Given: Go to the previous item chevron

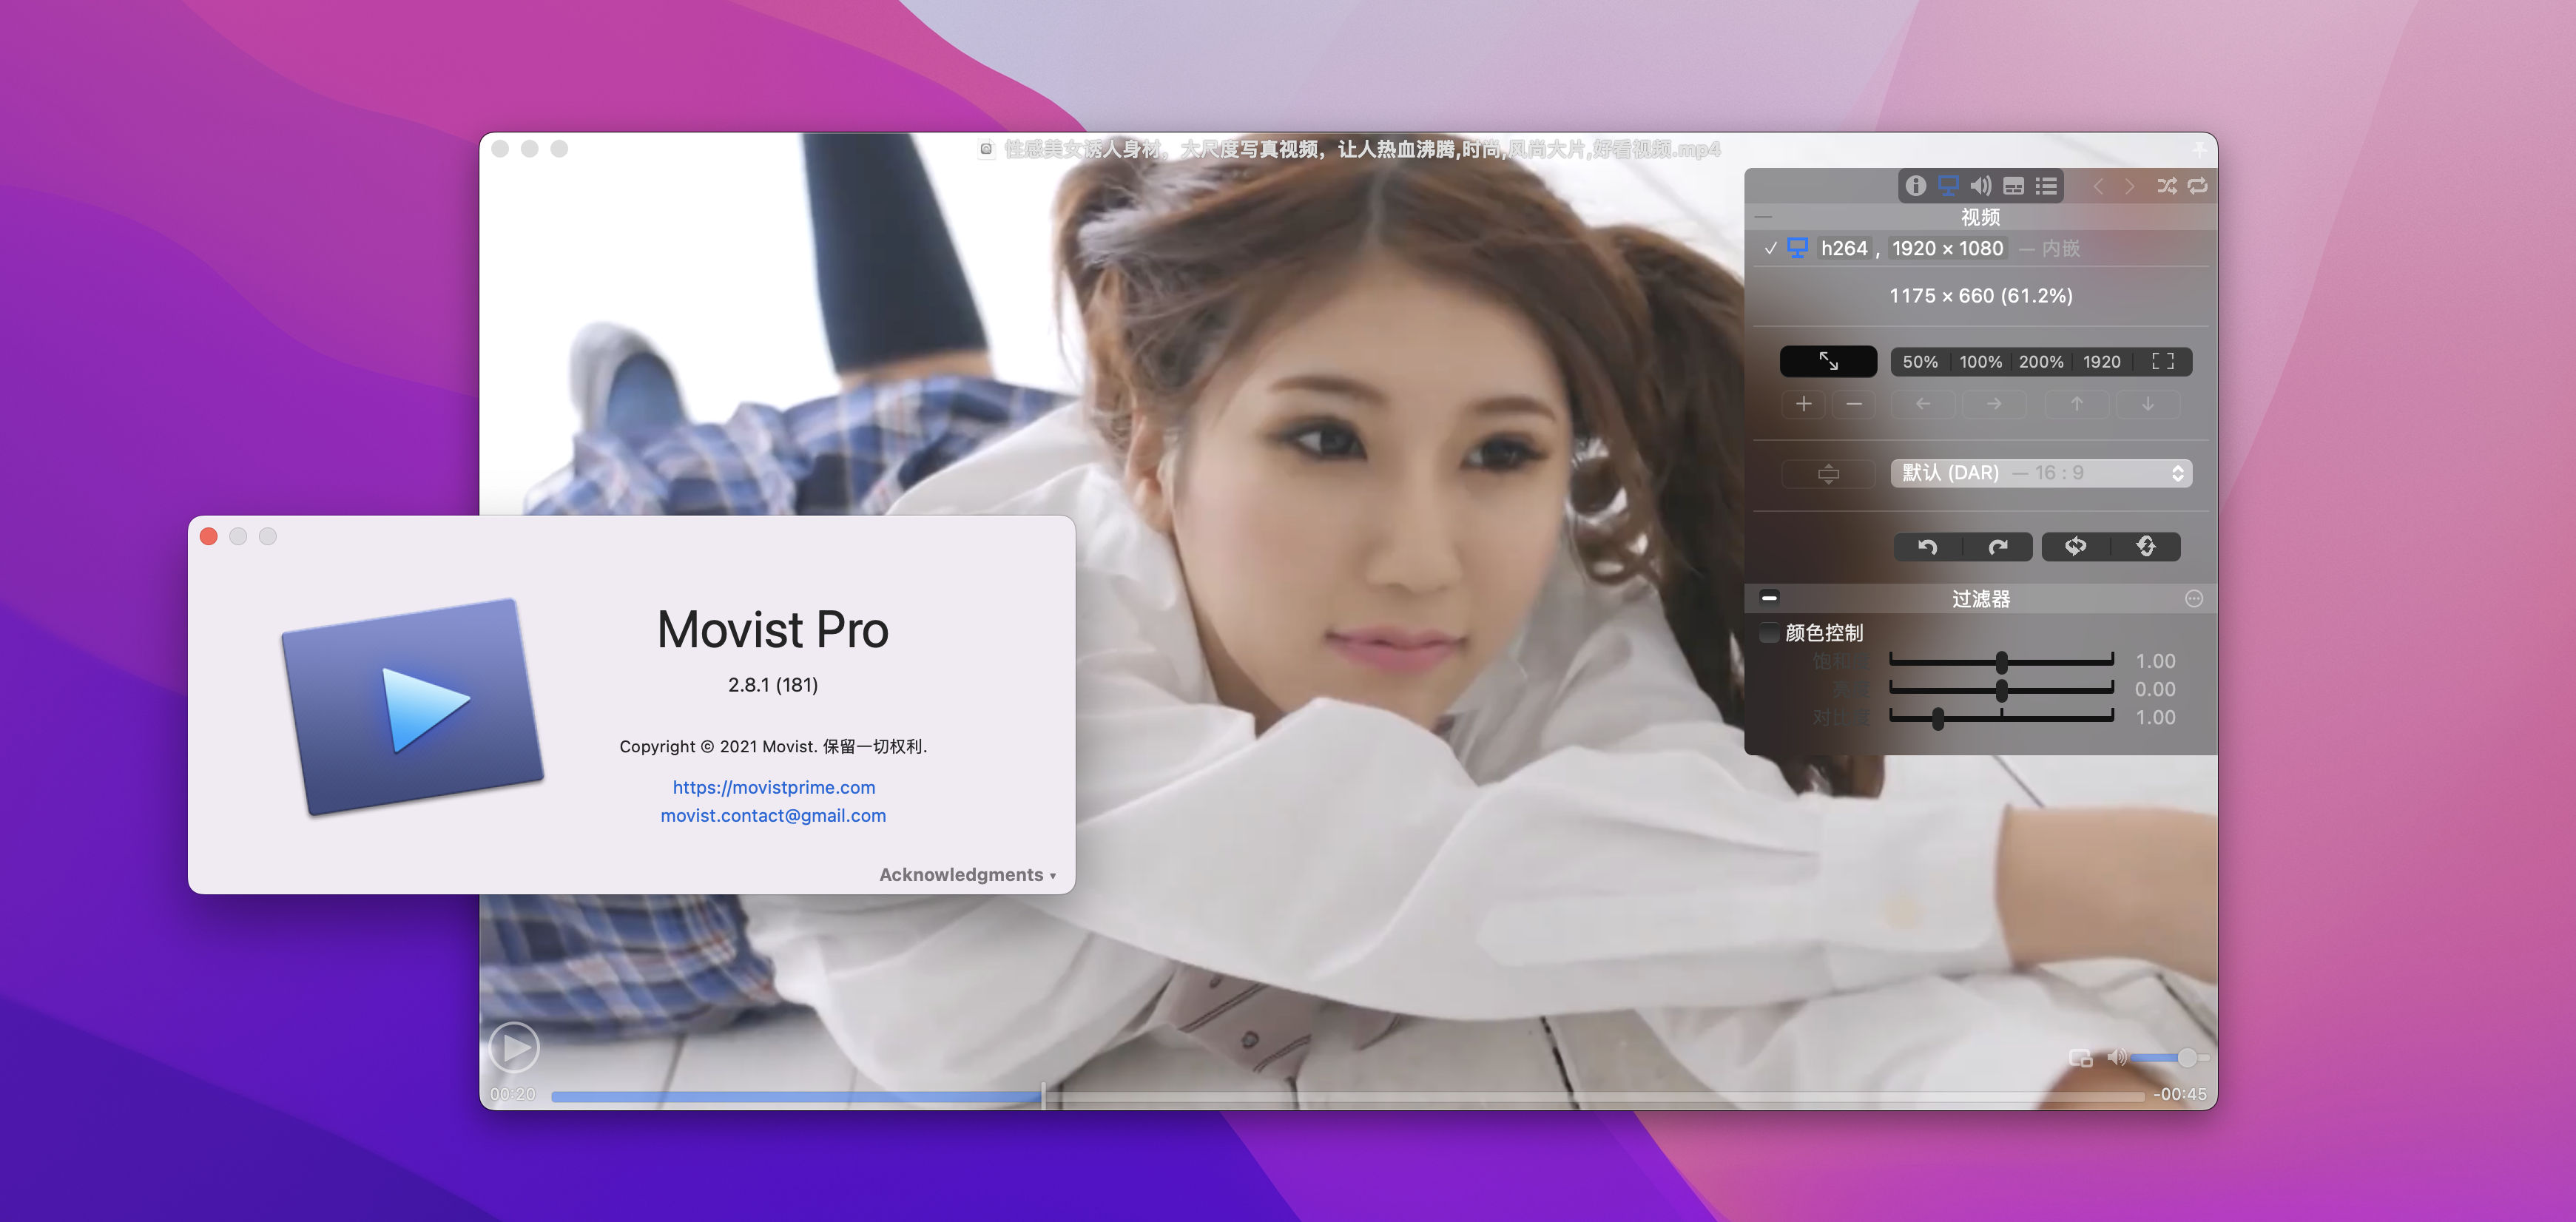Looking at the screenshot, I should 2098,186.
